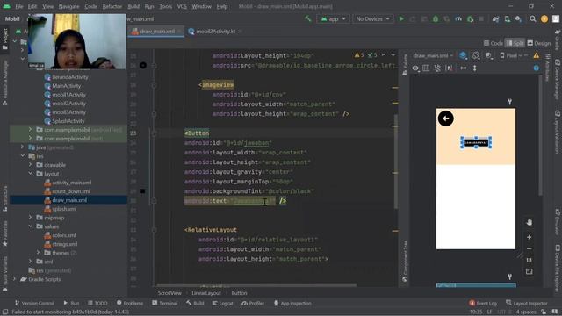This screenshot has height=316, width=562.
Task: Collapse the values folder
Action: [x=30, y=226]
